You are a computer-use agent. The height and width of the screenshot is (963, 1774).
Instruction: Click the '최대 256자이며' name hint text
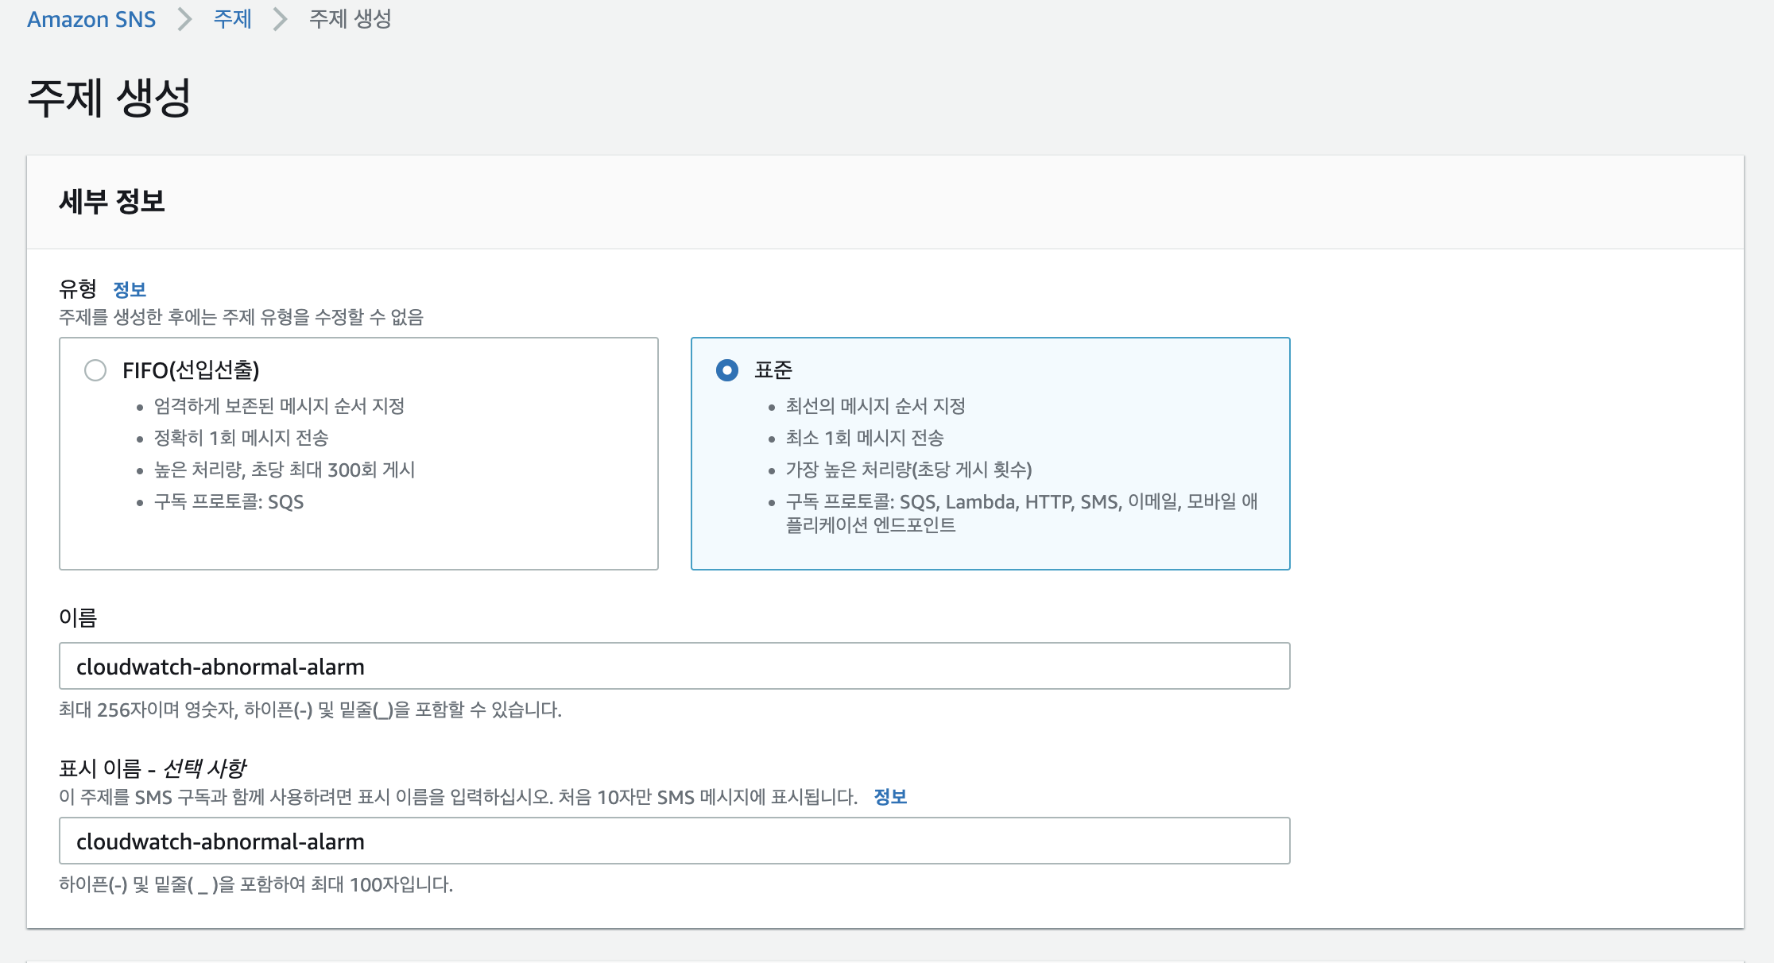[310, 710]
